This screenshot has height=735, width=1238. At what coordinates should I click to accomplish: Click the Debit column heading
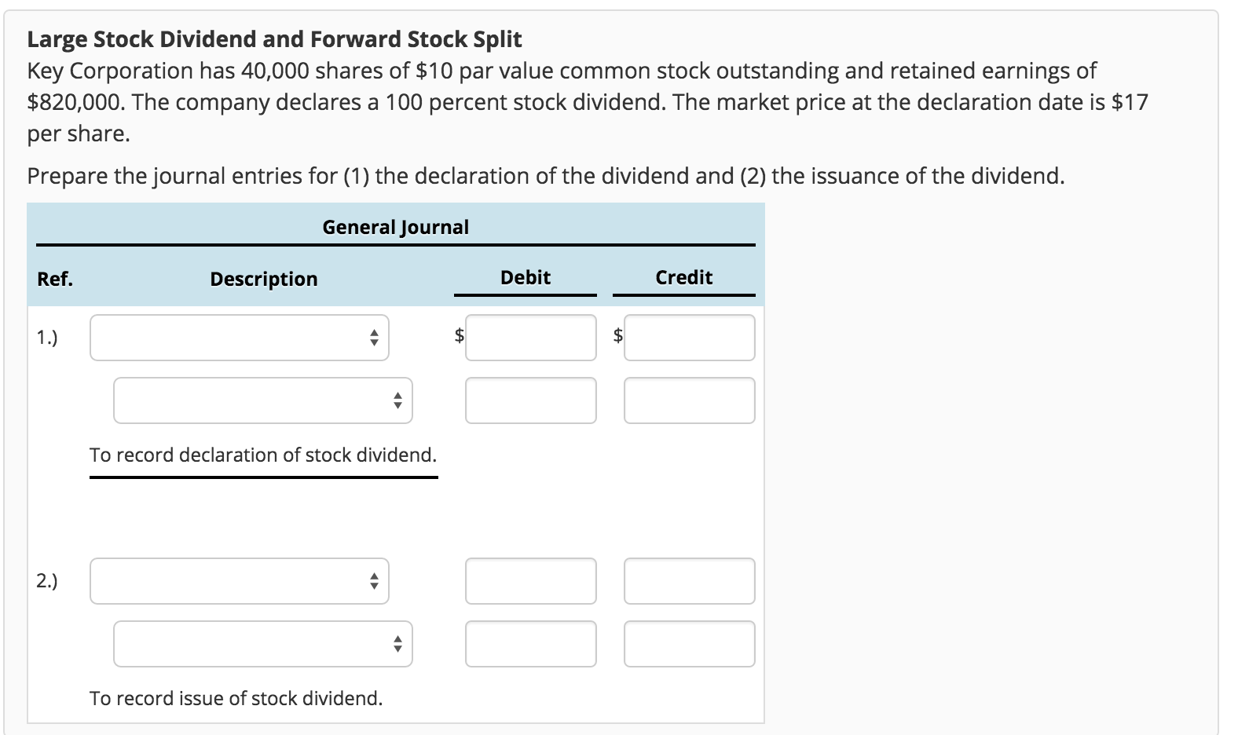point(523,276)
